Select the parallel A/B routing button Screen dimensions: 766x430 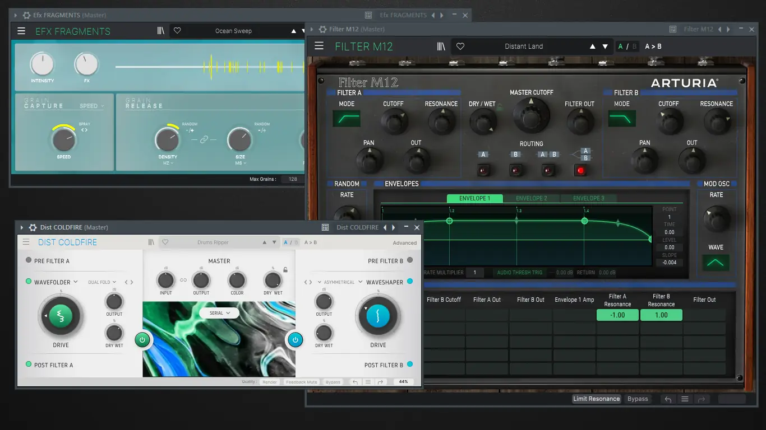click(581, 170)
